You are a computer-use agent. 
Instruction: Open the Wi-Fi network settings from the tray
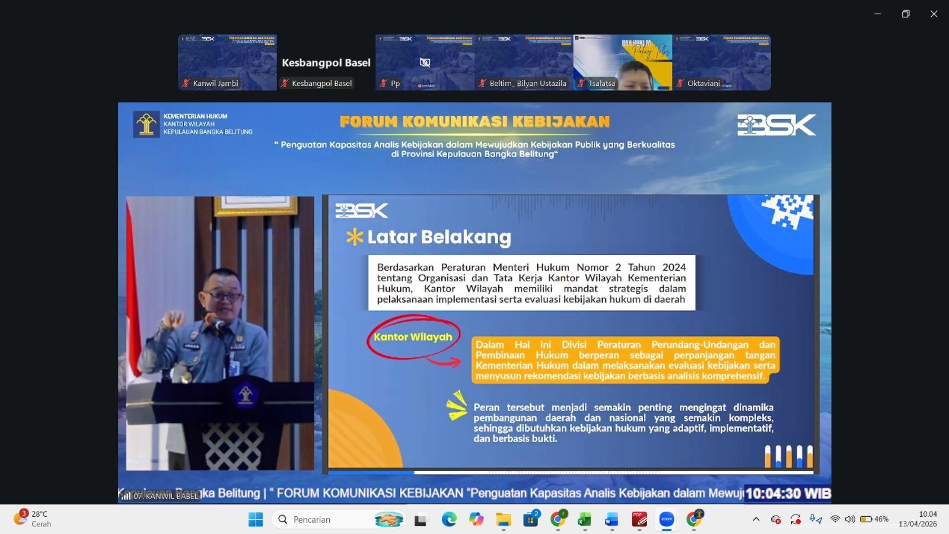click(x=836, y=519)
